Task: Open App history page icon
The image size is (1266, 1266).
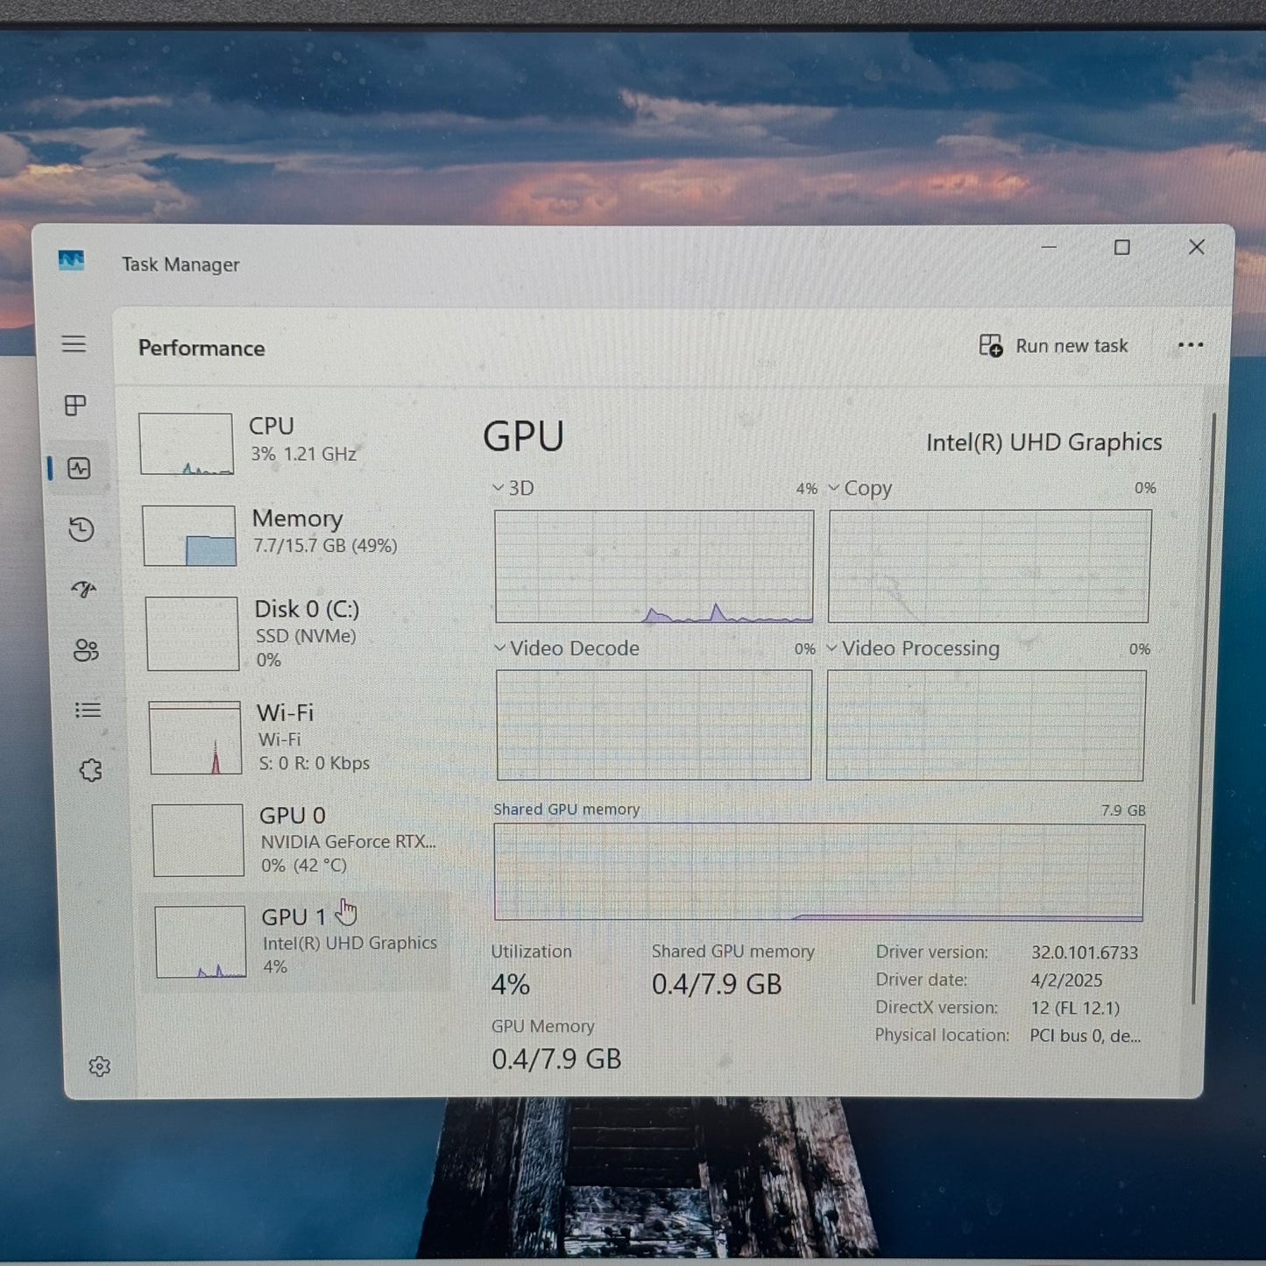Action: [x=81, y=529]
